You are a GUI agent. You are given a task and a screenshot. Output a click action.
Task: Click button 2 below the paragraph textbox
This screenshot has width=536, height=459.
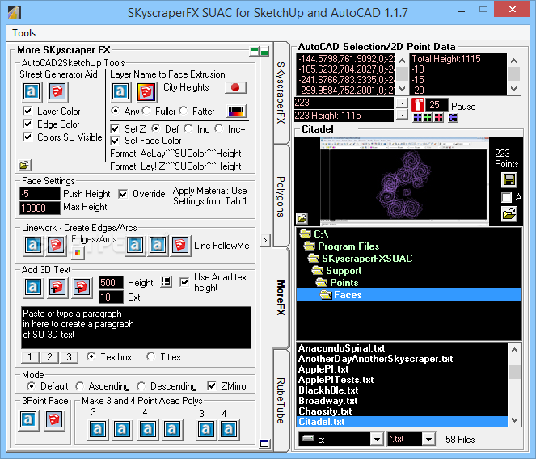pos(49,357)
